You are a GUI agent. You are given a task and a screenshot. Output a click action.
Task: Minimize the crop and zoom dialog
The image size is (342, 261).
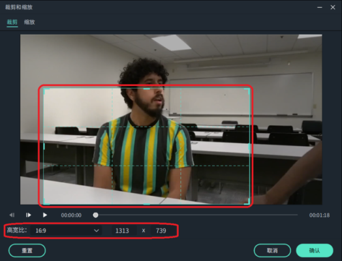pyautogui.click(x=320, y=7)
